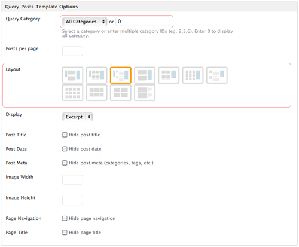
Task: Click the Image Width input box
Action: (x=72, y=179)
